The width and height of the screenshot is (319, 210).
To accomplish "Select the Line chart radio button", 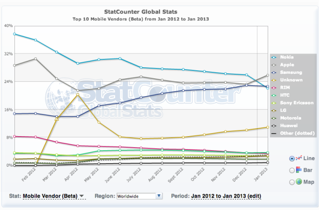I will click(292, 159).
